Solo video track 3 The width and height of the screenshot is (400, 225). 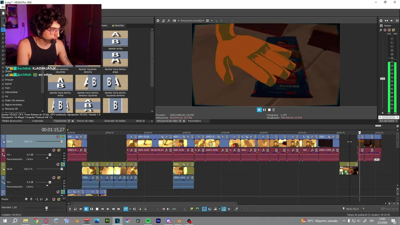(x=63, y=164)
